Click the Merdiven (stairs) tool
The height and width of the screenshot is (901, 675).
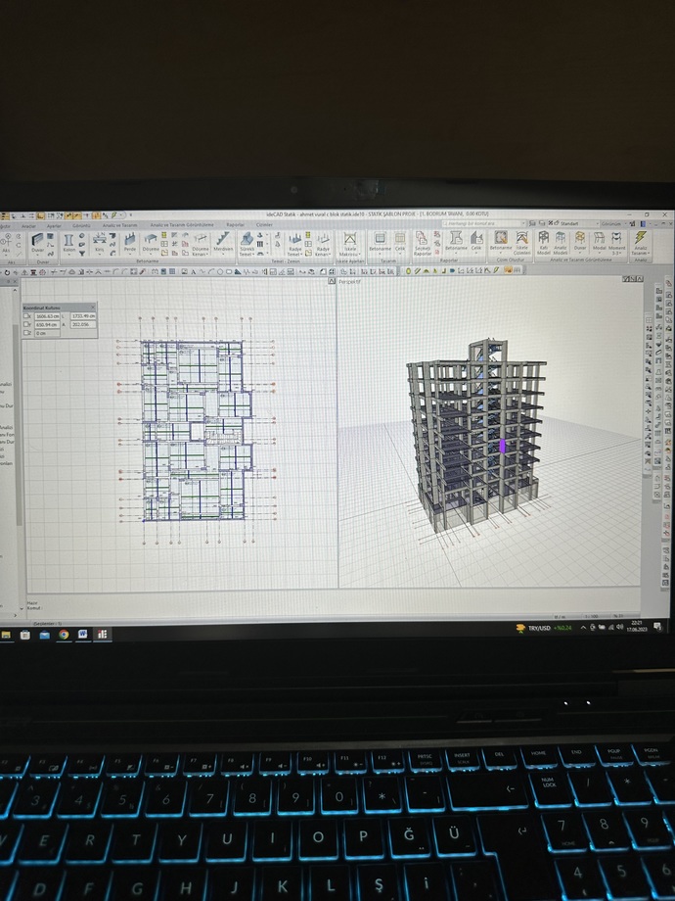223,243
